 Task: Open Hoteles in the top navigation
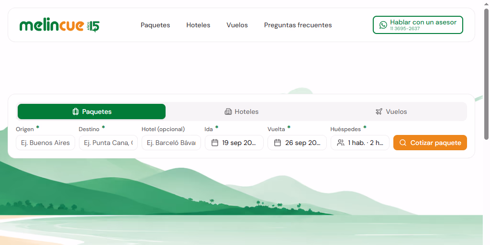[x=198, y=25]
